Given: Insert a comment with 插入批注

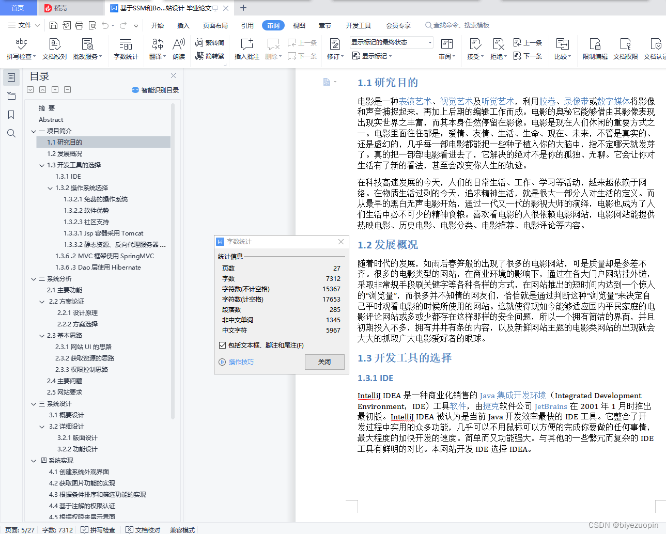Looking at the screenshot, I should click(246, 49).
